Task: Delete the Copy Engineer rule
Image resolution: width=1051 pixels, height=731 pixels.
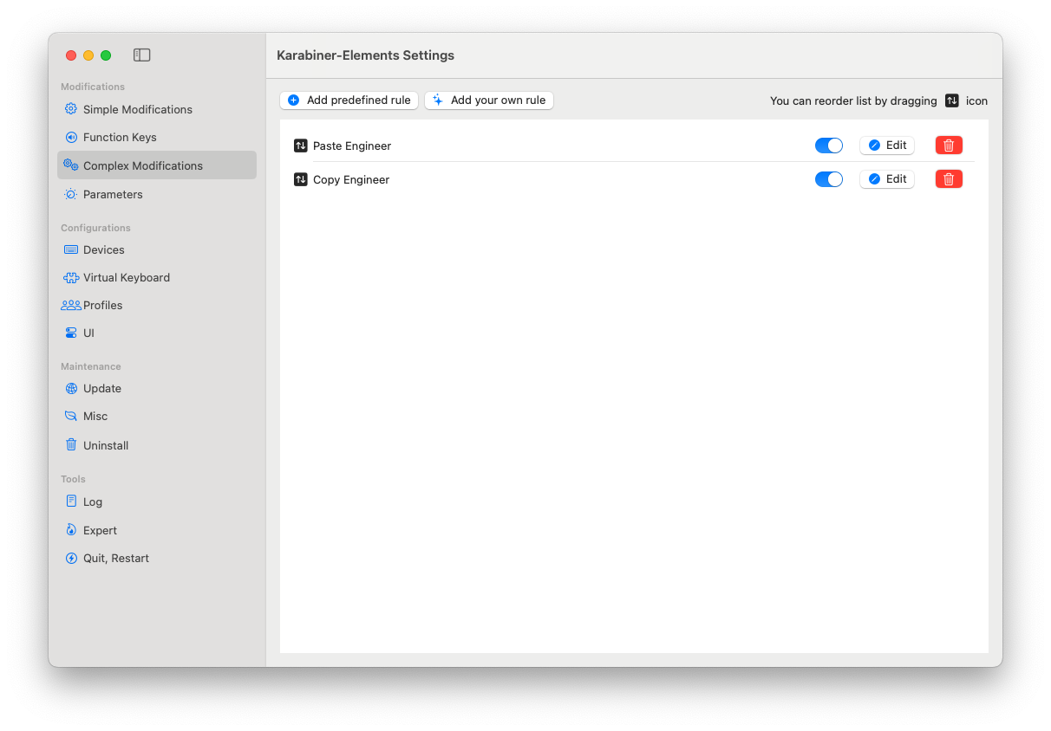Action: coord(949,179)
